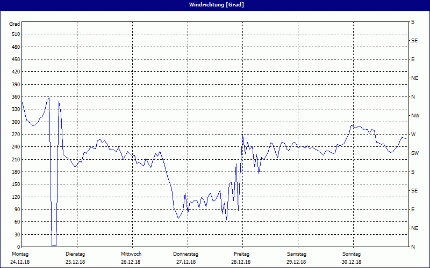Screen dimensions: 430x268
Task: Select the W compass label
Action: click(x=413, y=135)
